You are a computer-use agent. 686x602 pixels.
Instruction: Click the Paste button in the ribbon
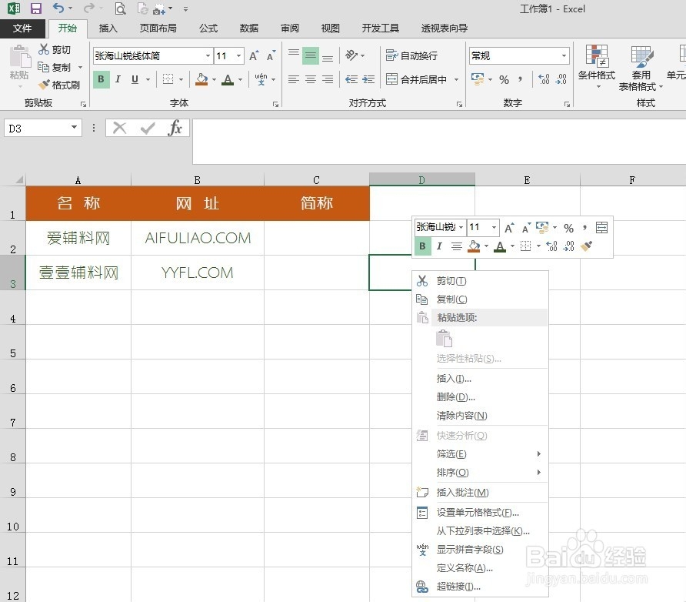pyautogui.click(x=19, y=62)
